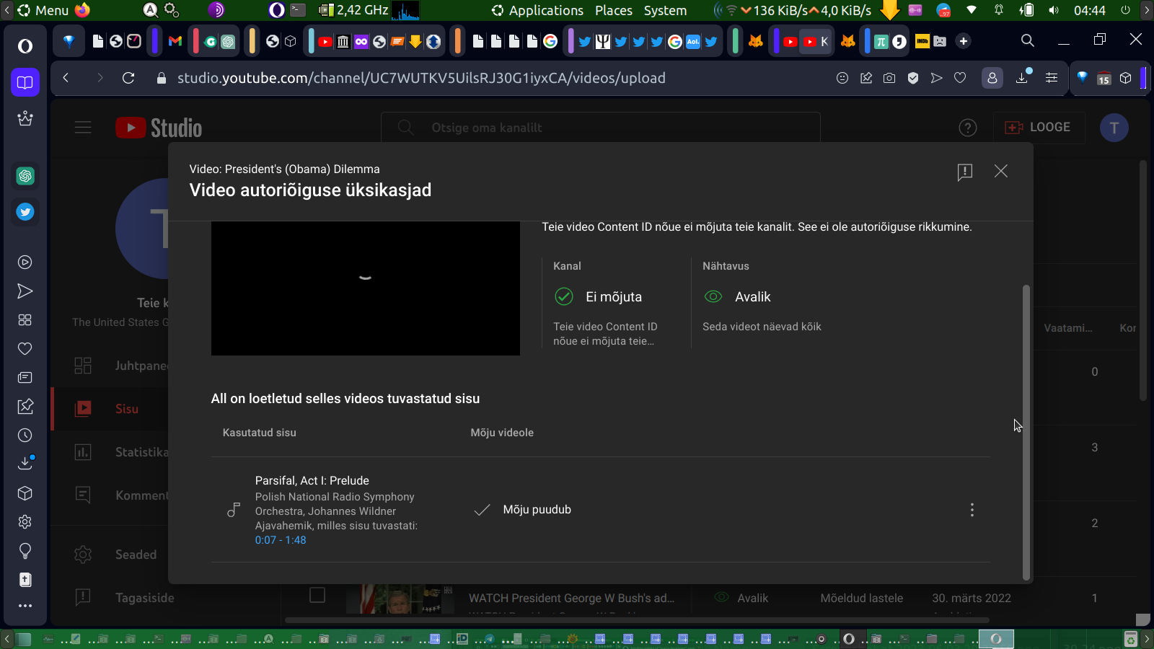Click the Opera snapshot camera icon
Screen dimensions: 1154x649
[889, 78]
